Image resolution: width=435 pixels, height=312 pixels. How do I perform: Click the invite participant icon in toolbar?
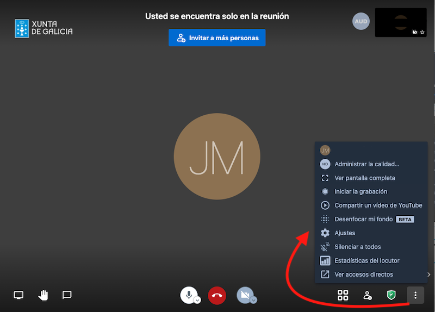[x=368, y=295]
